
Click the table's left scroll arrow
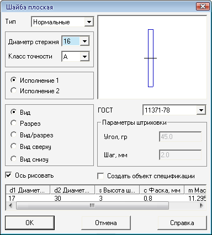[10, 205]
